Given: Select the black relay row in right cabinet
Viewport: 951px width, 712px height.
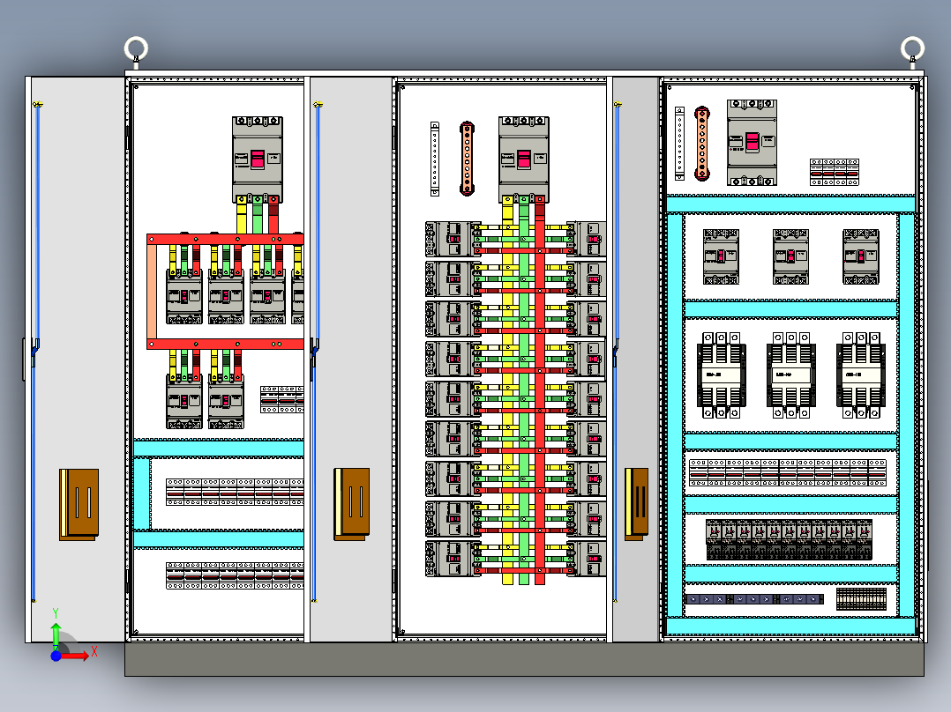Looking at the screenshot, I should [789, 539].
